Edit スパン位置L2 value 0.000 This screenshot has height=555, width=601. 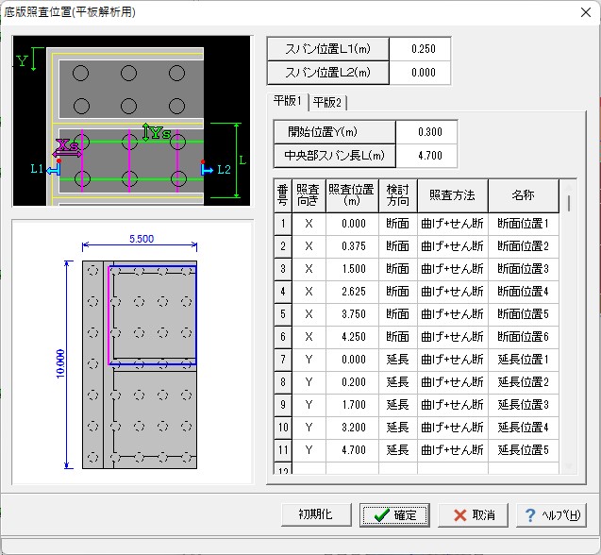point(420,73)
